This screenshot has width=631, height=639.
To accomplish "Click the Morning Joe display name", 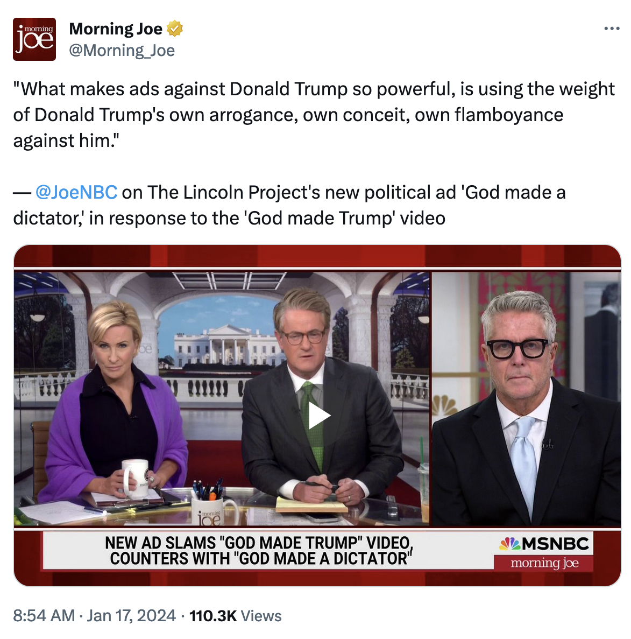I will [116, 29].
